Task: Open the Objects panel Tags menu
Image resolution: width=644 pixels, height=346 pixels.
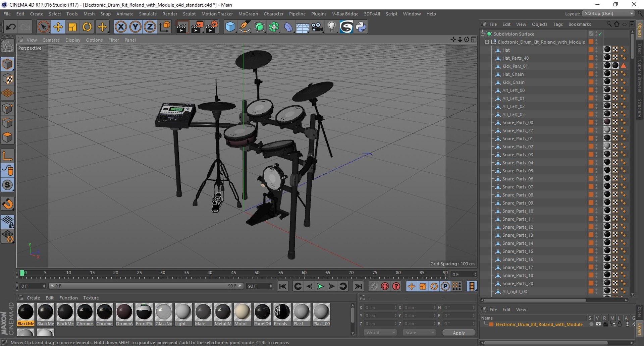Action: coord(557,24)
